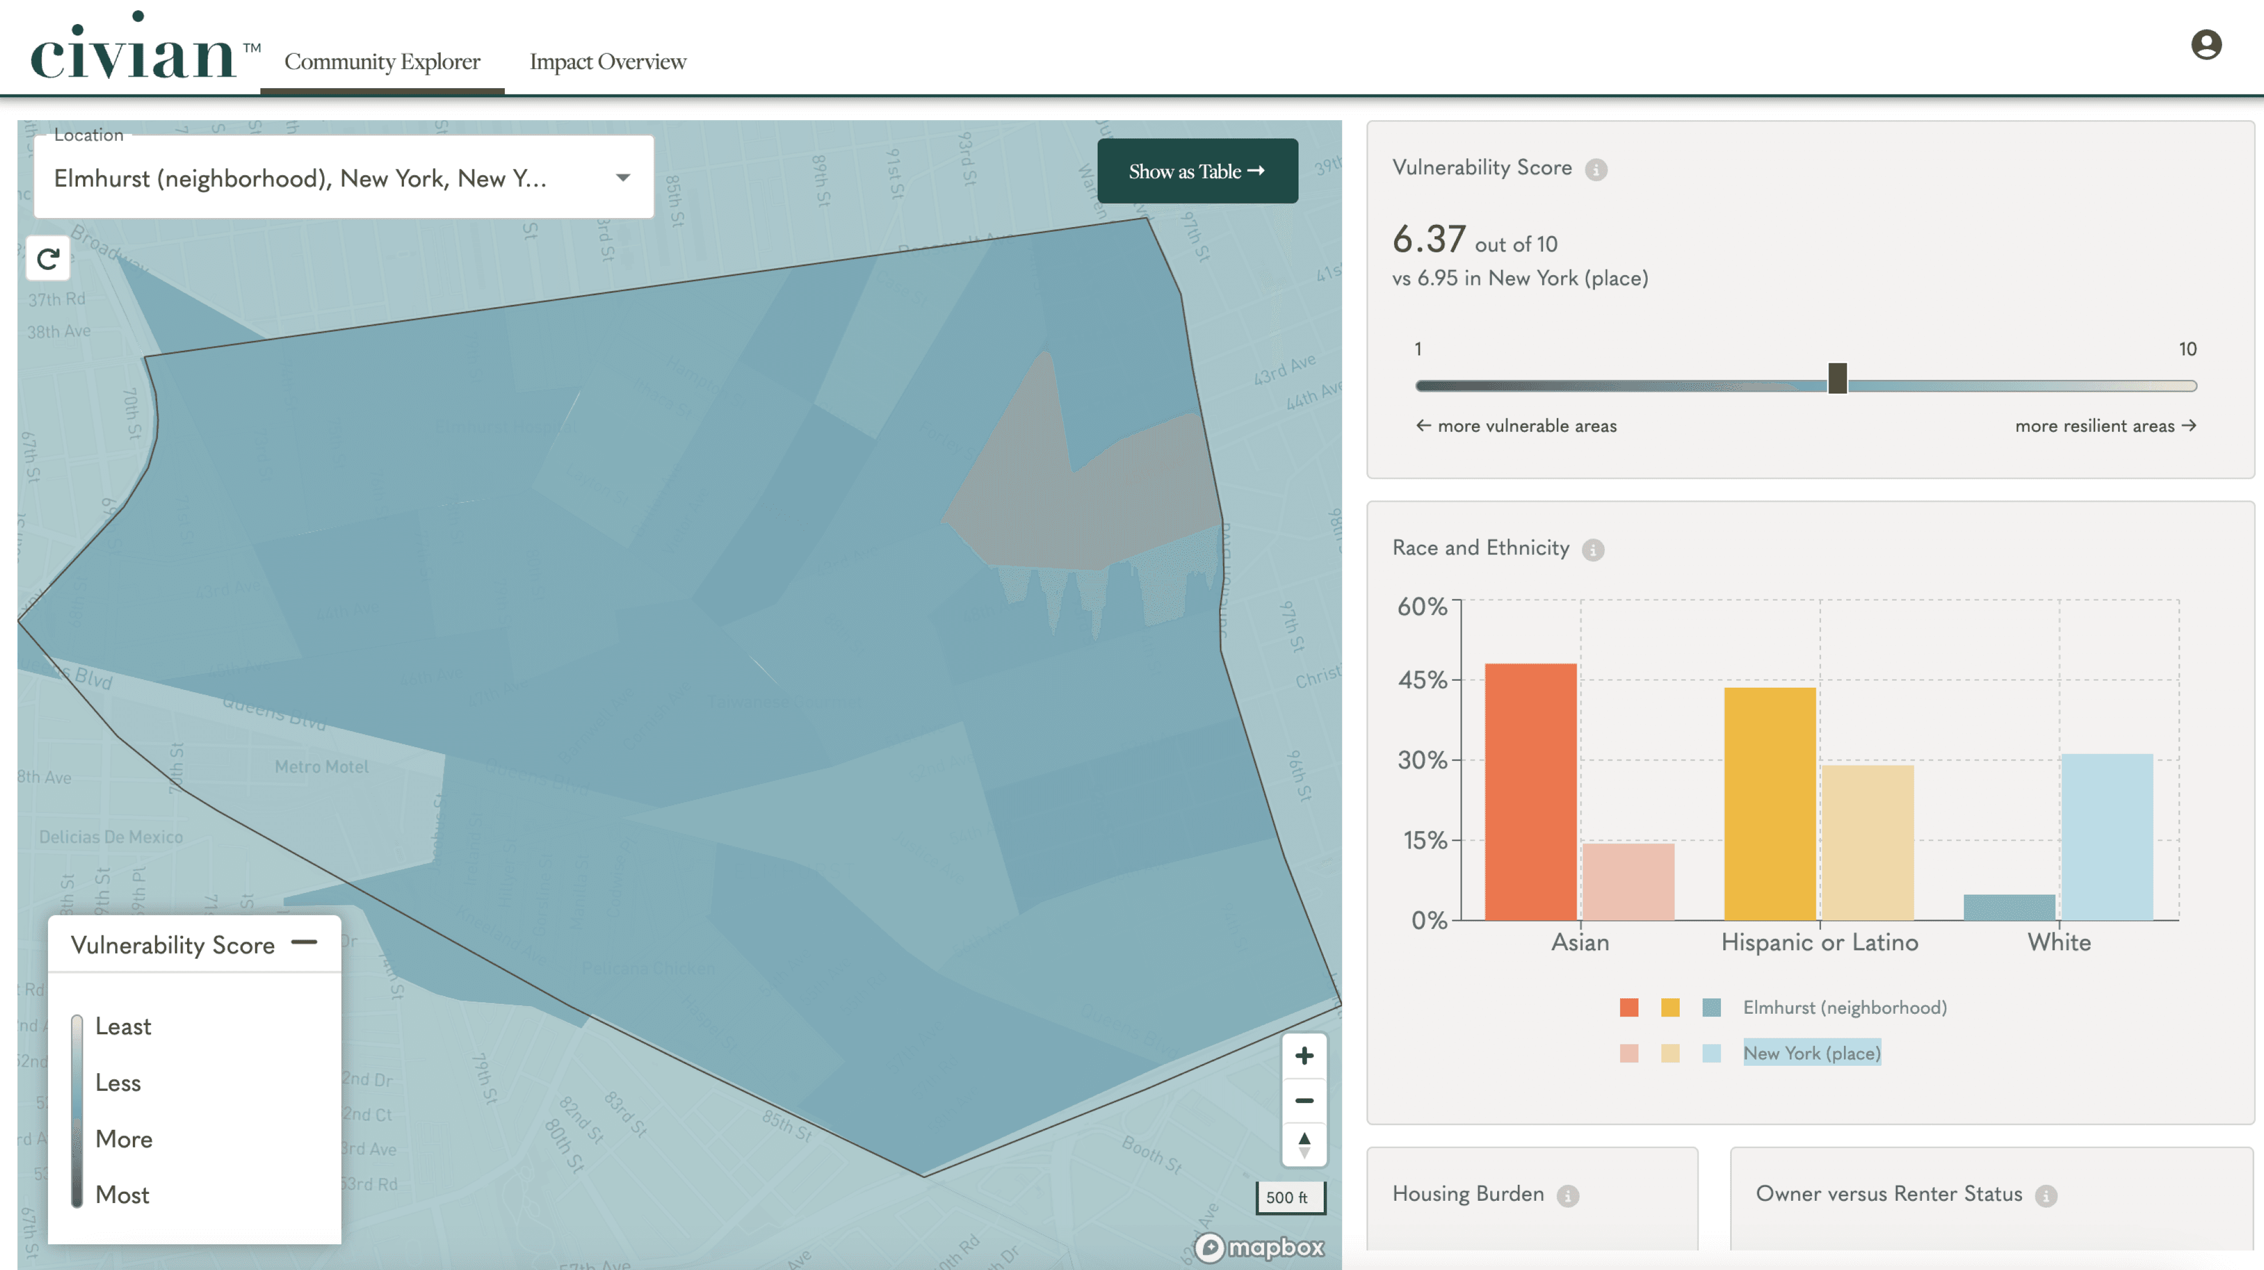Click the map refresh/reset icon
This screenshot has width=2264, height=1270.
(x=48, y=258)
